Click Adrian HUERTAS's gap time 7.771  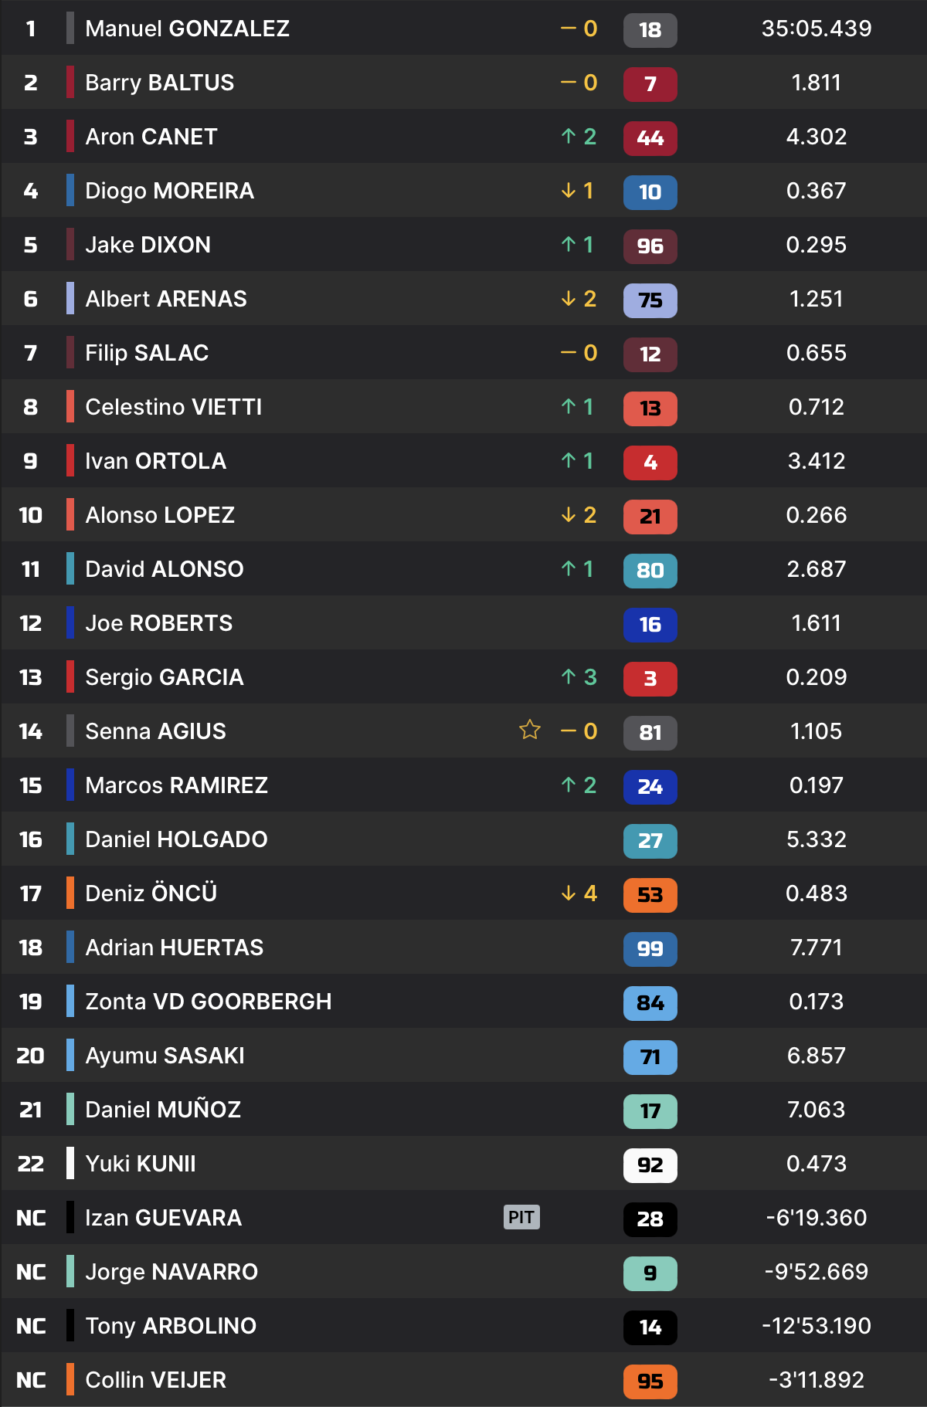[816, 948]
